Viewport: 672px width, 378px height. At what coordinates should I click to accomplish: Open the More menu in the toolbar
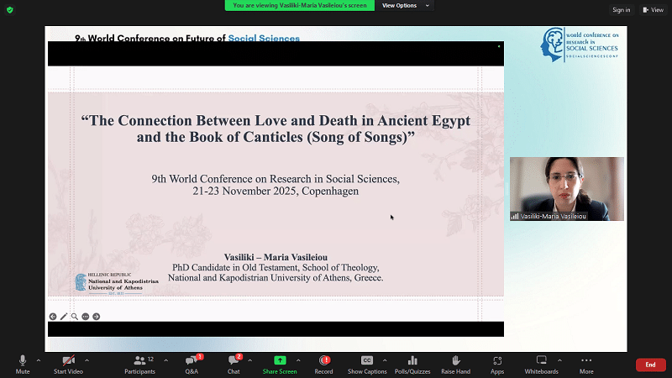click(586, 361)
